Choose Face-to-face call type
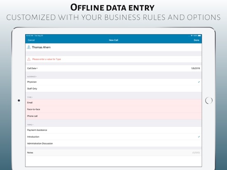The width and height of the screenshot is (227, 170). click(113, 109)
